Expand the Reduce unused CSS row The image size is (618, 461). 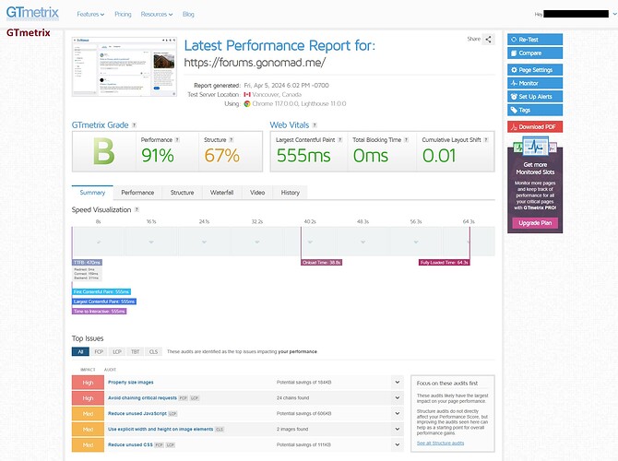[398, 444]
